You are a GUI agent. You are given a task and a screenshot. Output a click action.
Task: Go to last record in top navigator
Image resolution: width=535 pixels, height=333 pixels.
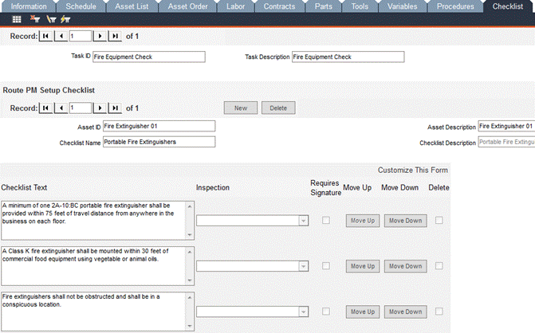115,37
